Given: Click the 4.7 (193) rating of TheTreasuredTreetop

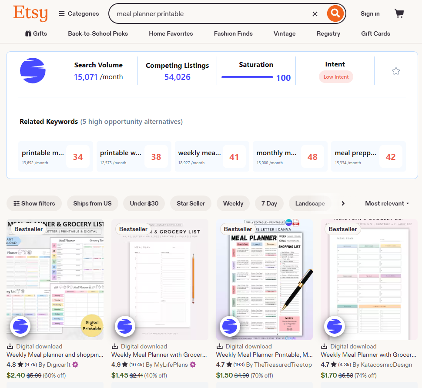Looking at the screenshot, I should (231, 365).
